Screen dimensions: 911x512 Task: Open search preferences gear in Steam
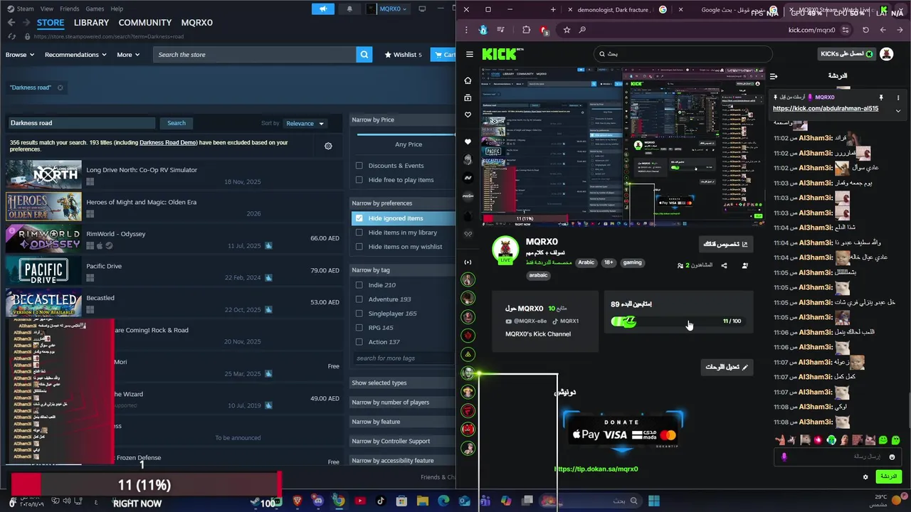(328, 146)
